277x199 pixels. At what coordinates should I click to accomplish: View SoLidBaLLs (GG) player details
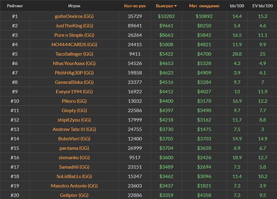click(74, 176)
